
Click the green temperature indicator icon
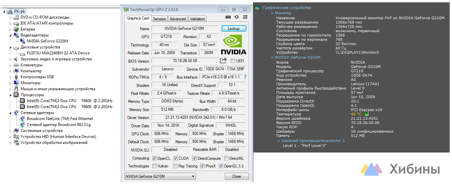[367, 114]
